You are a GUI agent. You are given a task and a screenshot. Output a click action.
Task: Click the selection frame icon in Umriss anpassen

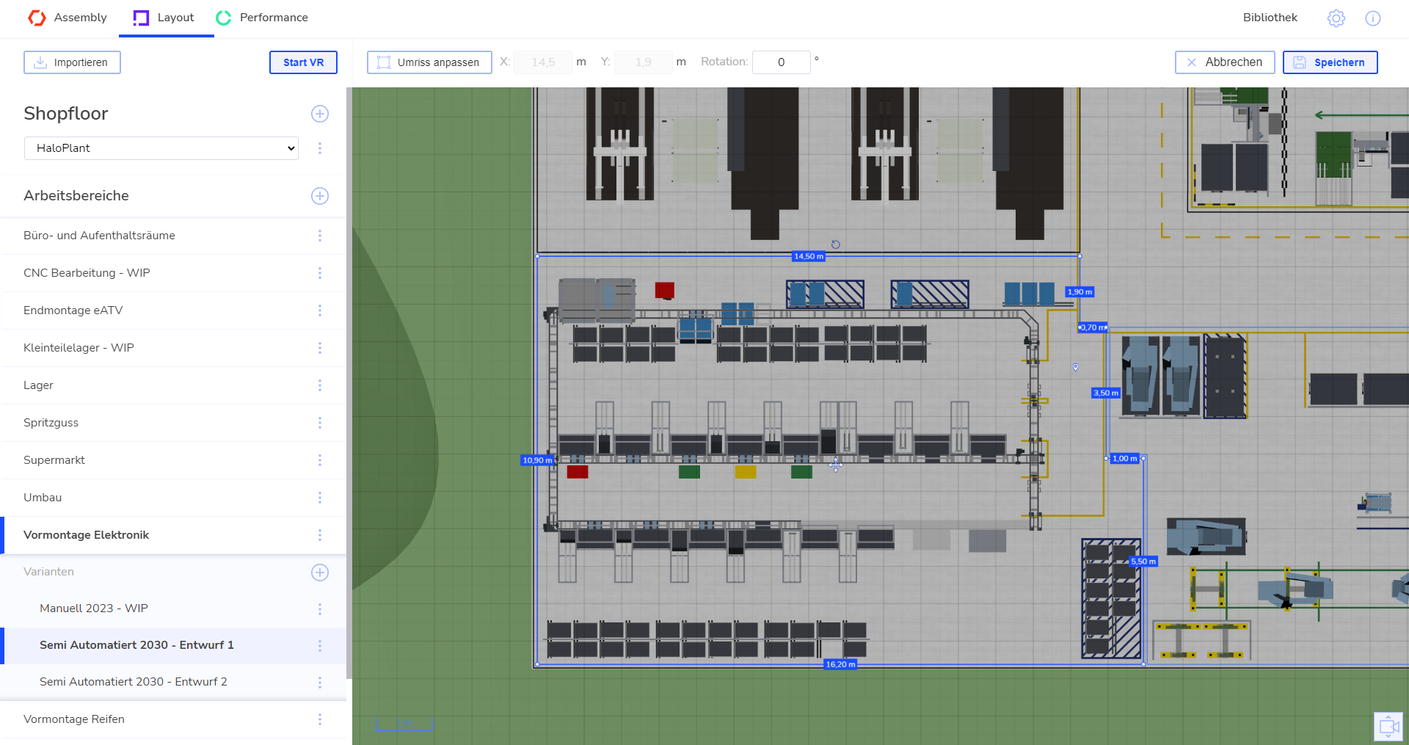(383, 62)
